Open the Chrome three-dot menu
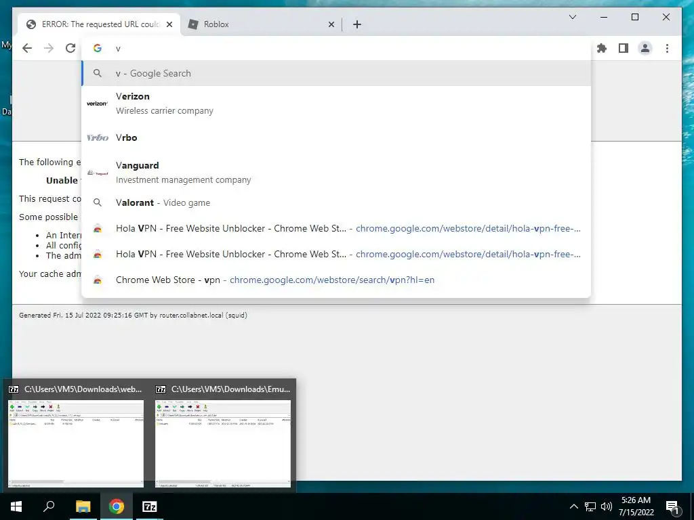The height and width of the screenshot is (520, 694). tap(667, 48)
